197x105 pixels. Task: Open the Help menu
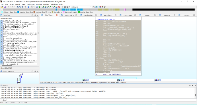tap(61, 4)
